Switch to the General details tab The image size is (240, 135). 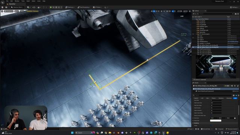(196, 98)
